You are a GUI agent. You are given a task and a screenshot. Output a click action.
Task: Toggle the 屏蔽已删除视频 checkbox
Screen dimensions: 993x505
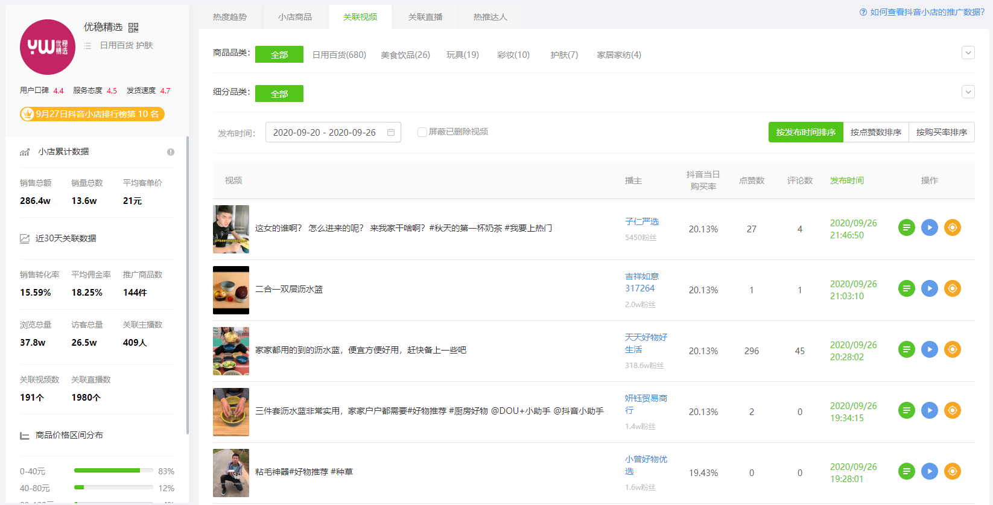pos(422,132)
